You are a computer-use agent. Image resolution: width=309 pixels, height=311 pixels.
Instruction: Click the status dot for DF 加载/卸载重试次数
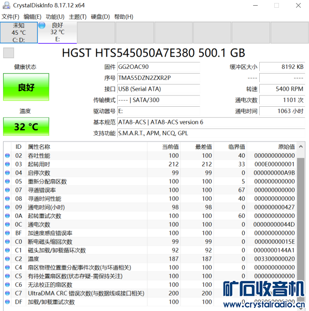tap(7, 302)
